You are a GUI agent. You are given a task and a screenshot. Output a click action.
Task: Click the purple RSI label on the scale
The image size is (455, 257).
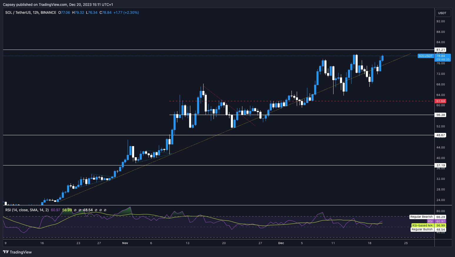point(430,221)
